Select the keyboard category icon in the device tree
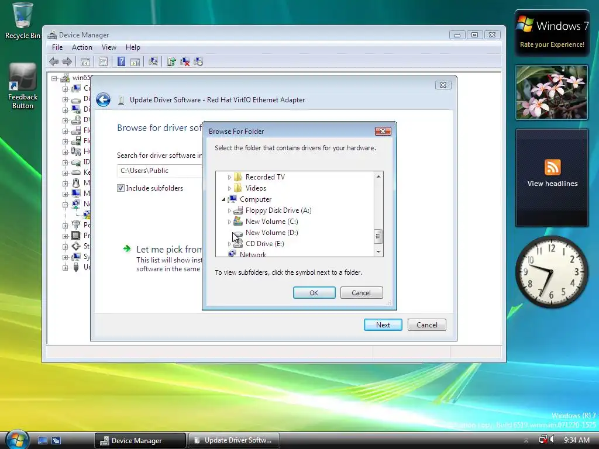 tap(76, 172)
